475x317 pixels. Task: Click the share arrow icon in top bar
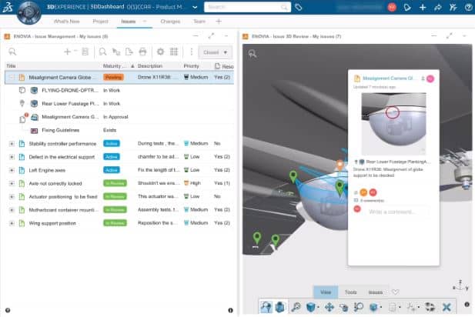pyautogui.click(x=438, y=7)
